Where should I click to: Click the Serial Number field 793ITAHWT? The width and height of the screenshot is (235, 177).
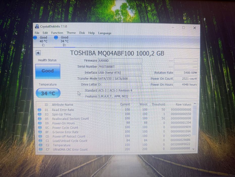coord(120,67)
